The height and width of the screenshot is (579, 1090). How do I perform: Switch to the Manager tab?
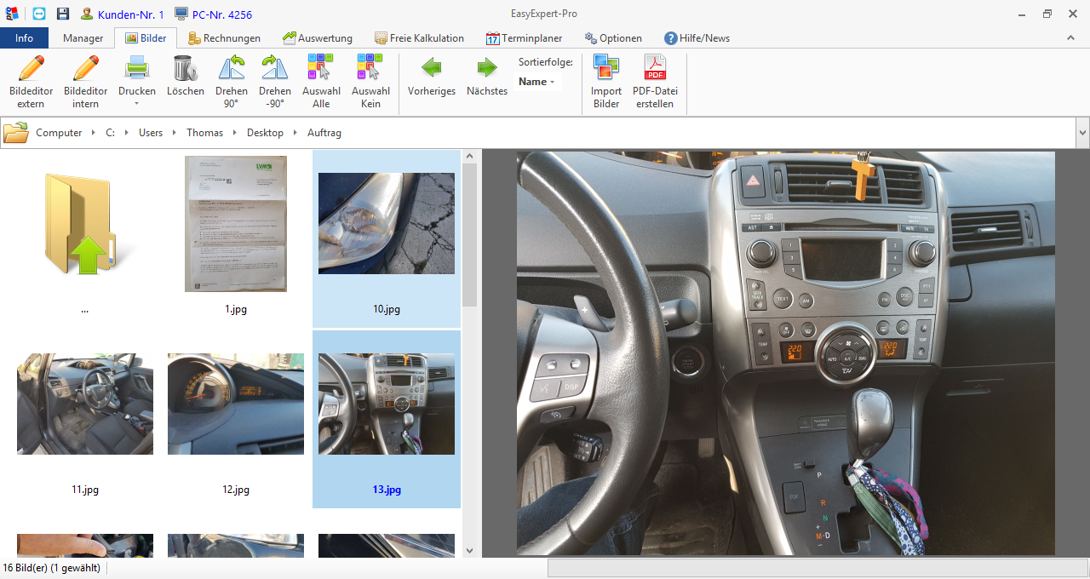(83, 38)
